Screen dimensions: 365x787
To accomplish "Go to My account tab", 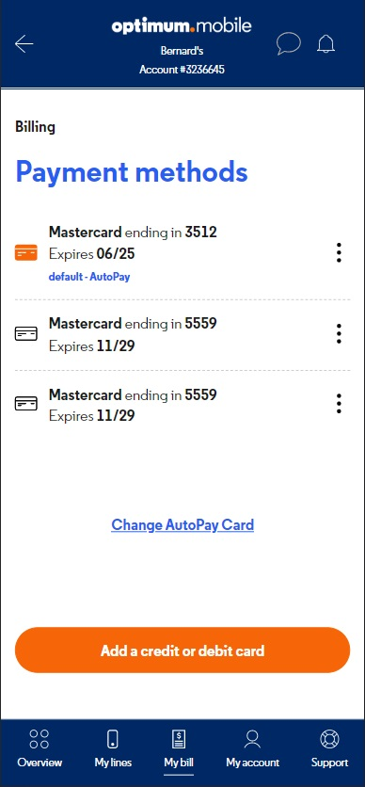I will pyautogui.click(x=252, y=748).
